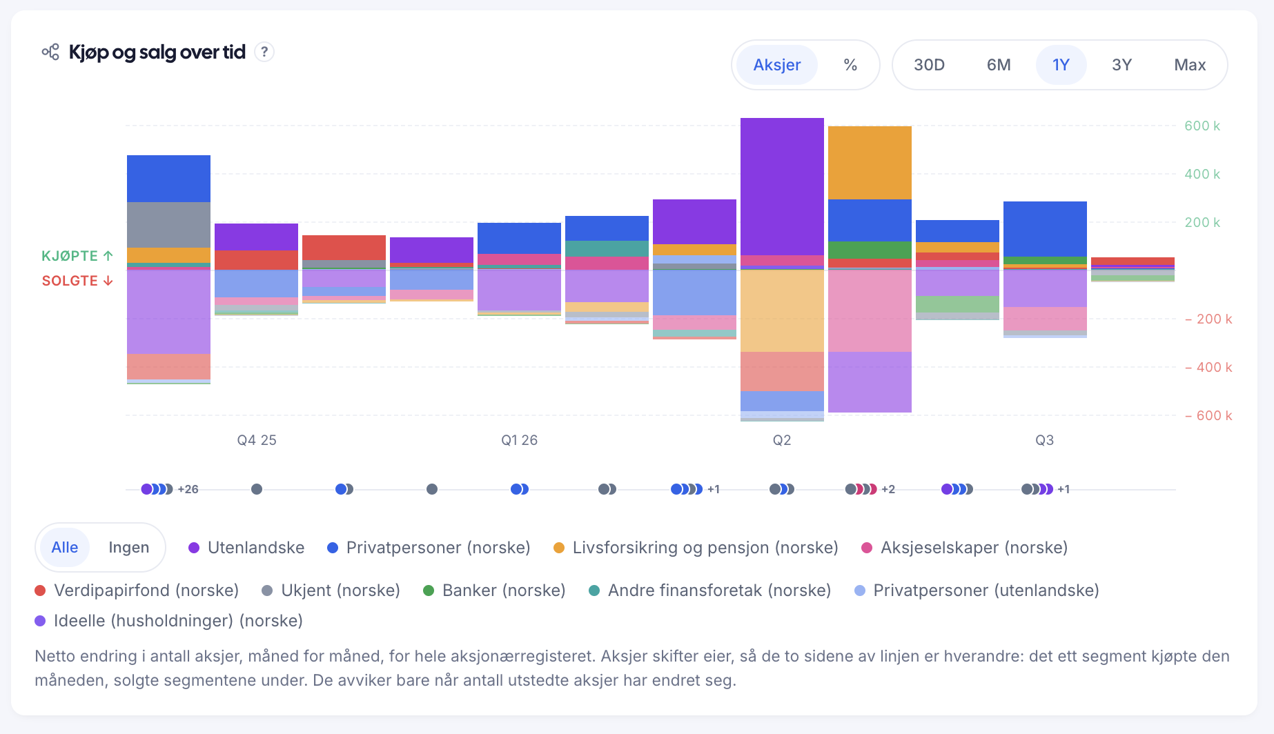The height and width of the screenshot is (734, 1274).
Task: Toggle Banker (norske) legend entry
Action: pyautogui.click(x=494, y=591)
